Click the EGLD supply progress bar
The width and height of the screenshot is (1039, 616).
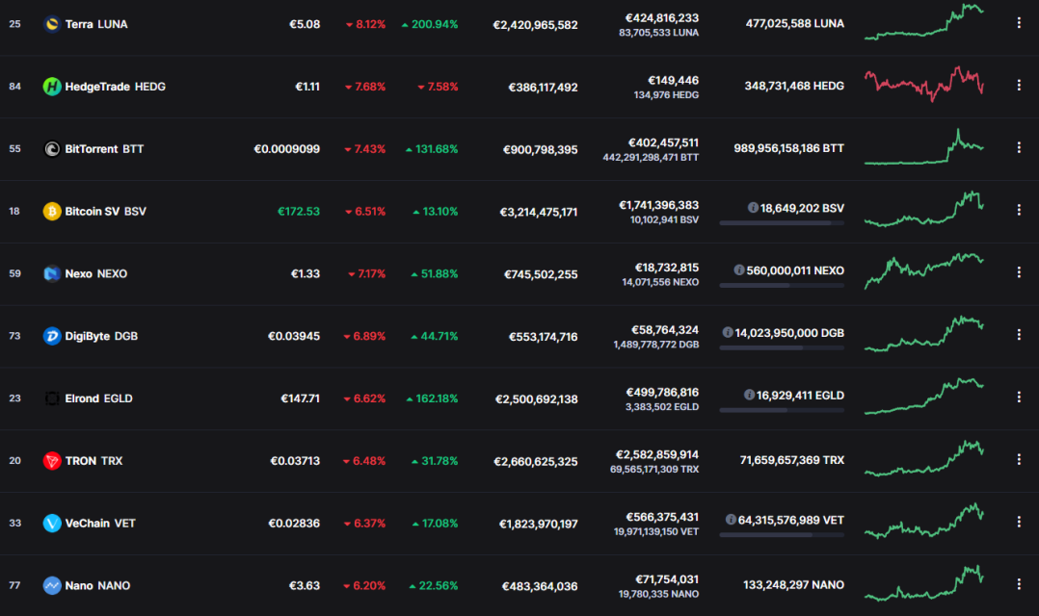pyautogui.click(x=782, y=410)
